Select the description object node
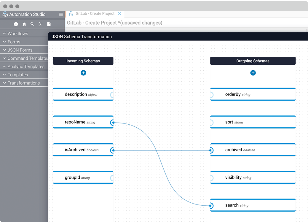 [x=83, y=94]
